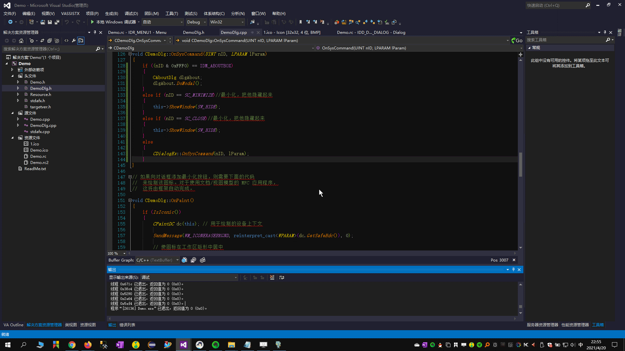Toggle preview selected items in Solution Explorer

tap(81, 41)
